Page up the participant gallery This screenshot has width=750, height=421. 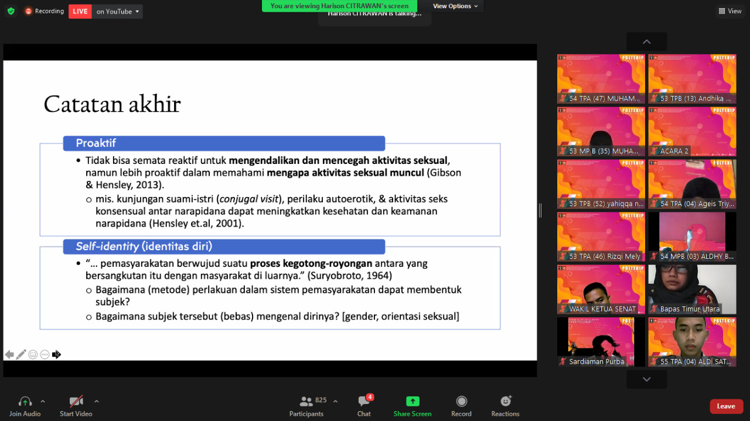coord(646,42)
